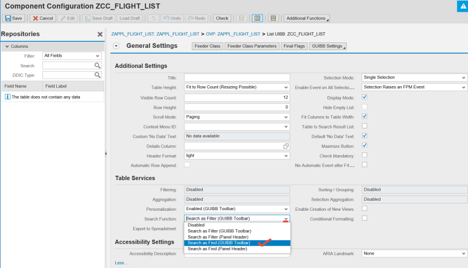
Task: Click the search icon in Search field
Action: [97, 66]
